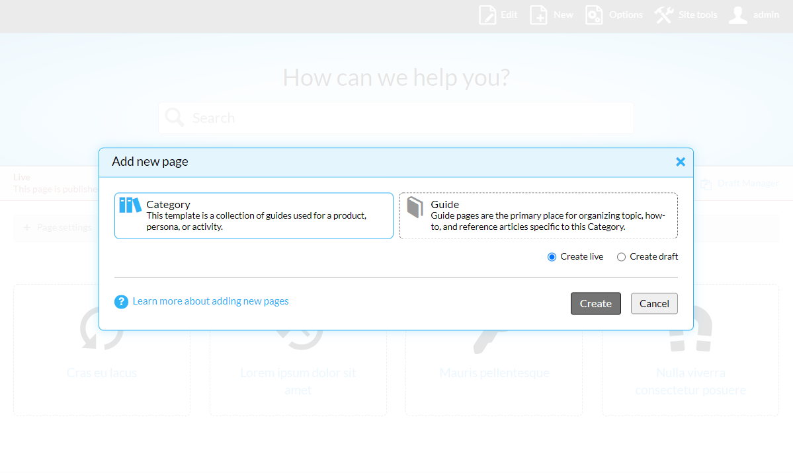
Task: Open the Options gear icon menu
Action: (x=594, y=15)
